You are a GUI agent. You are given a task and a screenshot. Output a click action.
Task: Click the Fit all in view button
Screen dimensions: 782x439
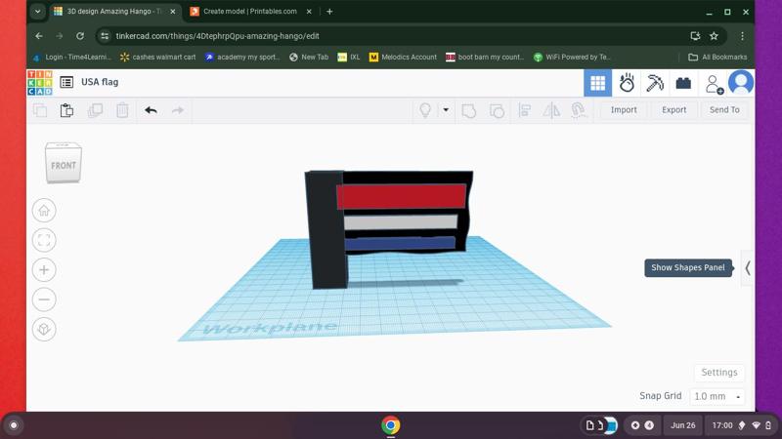pyautogui.click(x=44, y=240)
